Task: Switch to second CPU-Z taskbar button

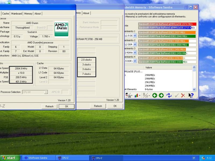Action: point(106,158)
